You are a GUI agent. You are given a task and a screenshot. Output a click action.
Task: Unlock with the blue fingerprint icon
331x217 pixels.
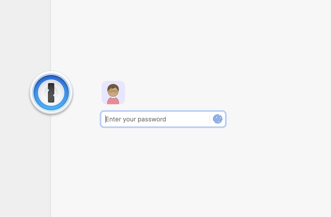(x=217, y=119)
